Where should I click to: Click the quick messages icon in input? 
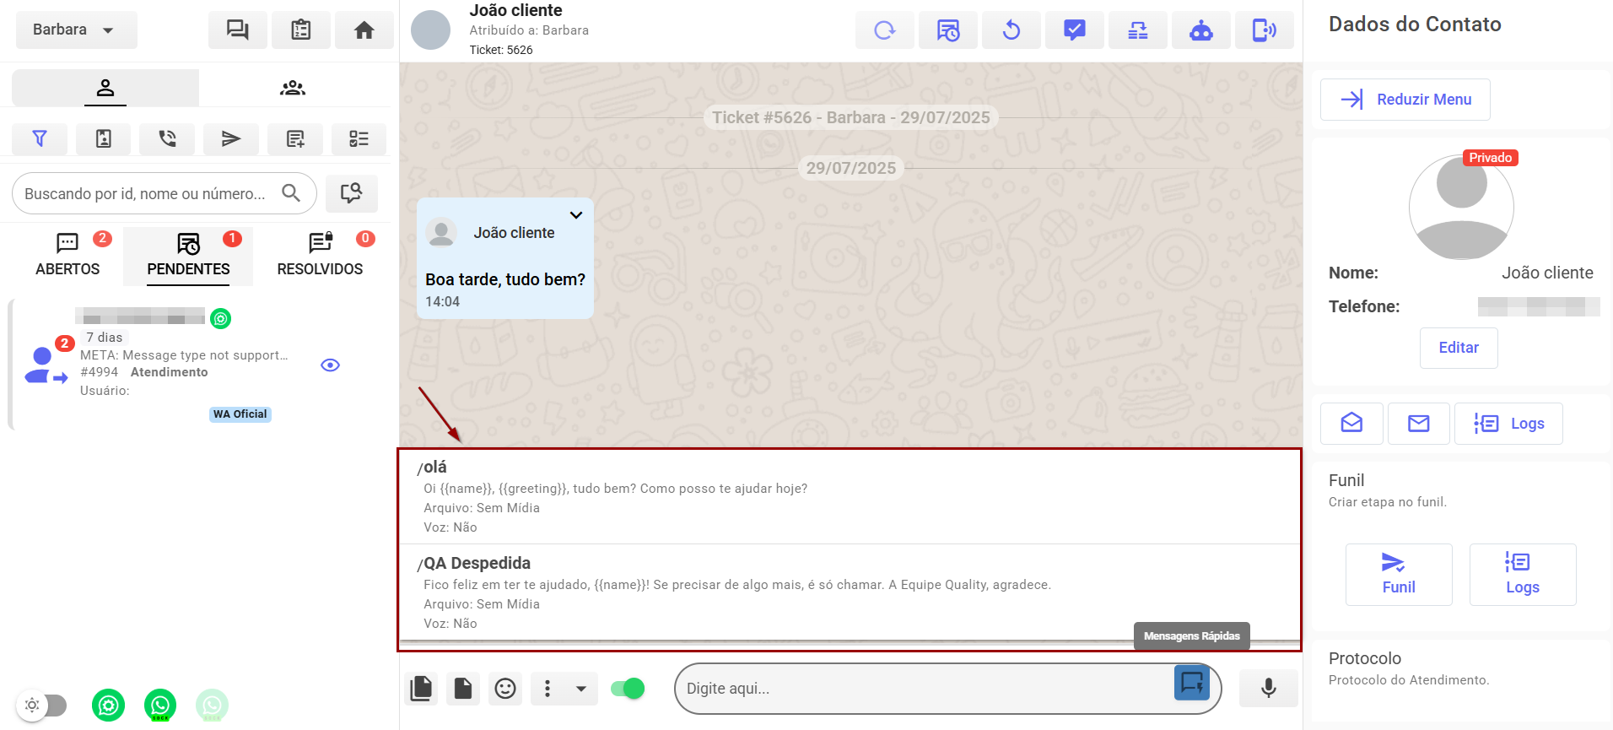click(x=1191, y=683)
